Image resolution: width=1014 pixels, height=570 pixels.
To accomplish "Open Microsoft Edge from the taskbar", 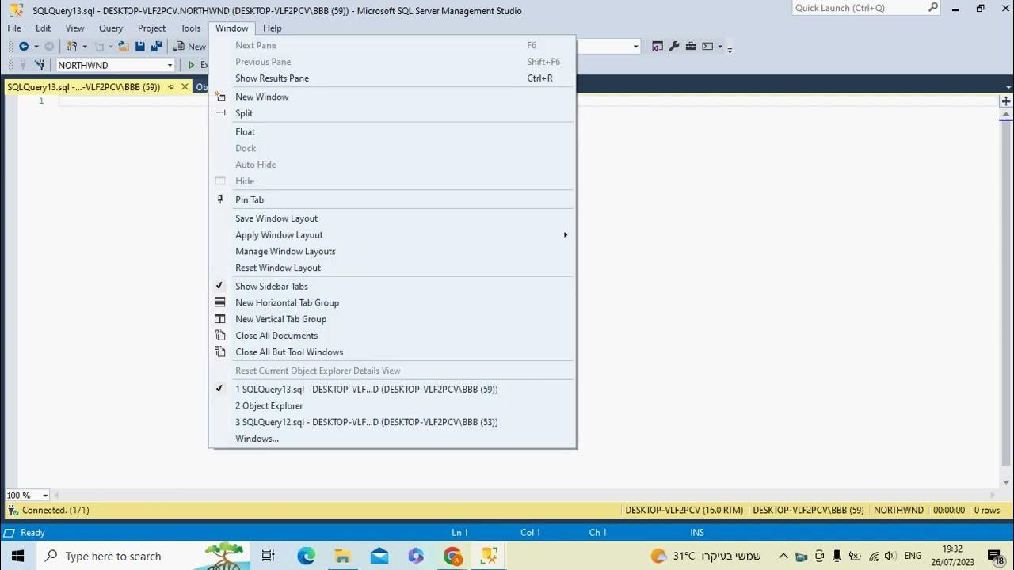I will pos(307,556).
